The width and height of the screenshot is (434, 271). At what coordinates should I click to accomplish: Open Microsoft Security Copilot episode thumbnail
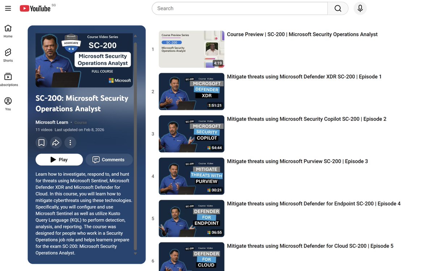[191, 134]
